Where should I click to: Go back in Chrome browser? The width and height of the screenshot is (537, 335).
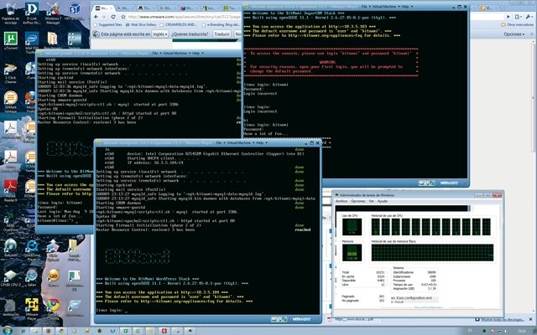point(96,17)
